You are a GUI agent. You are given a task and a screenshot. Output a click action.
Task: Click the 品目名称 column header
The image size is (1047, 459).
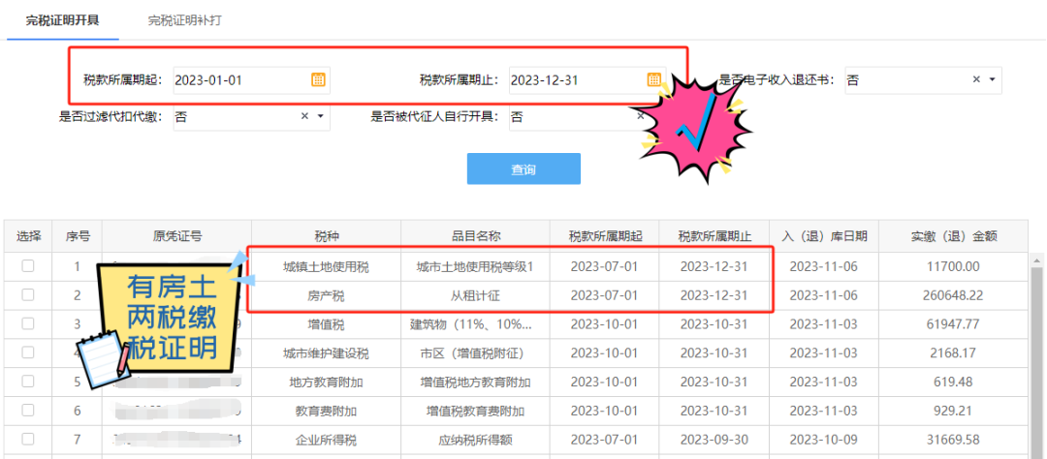(x=475, y=235)
